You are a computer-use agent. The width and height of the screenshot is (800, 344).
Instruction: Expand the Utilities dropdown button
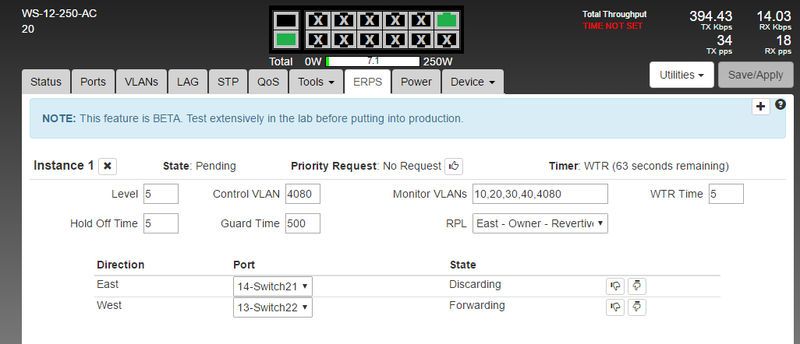(682, 75)
